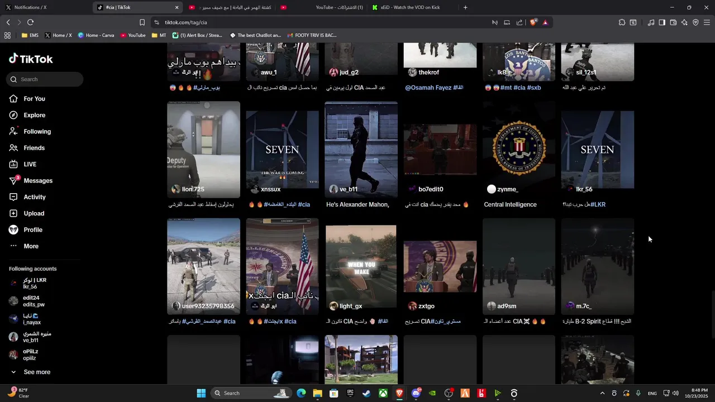Open the apps grid in bookmarks bar
The image size is (715, 402).
[7, 35]
